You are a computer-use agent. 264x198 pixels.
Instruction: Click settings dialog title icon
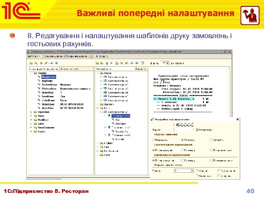click(152, 120)
